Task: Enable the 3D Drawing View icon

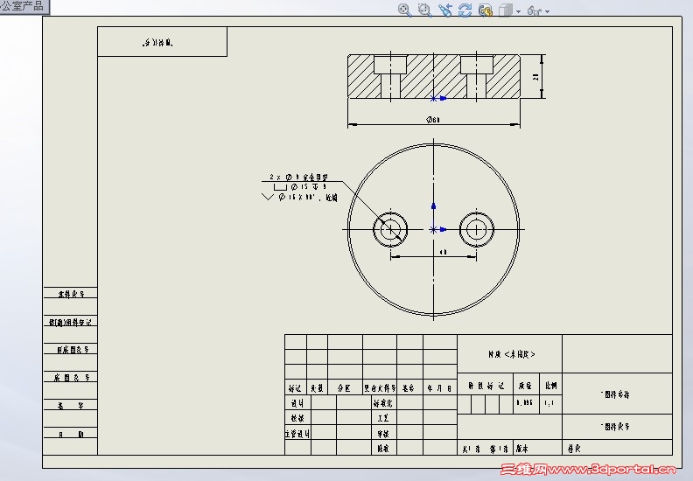Action: point(486,10)
